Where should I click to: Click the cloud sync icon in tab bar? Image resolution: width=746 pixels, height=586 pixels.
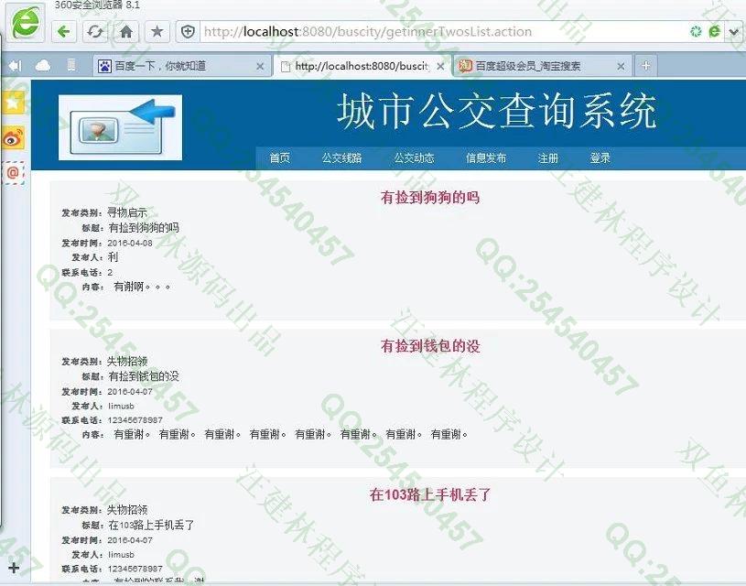[43, 65]
